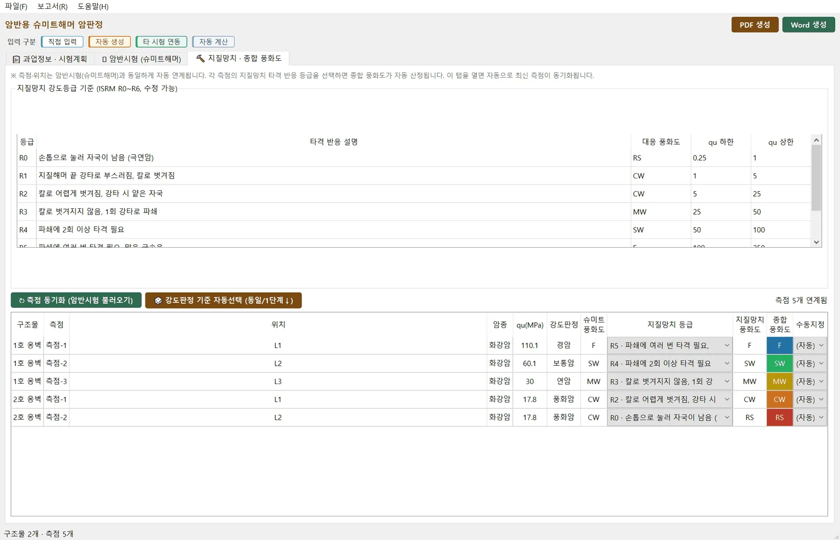Open the 보고서(R) menu
The width and height of the screenshot is (840, 540).
[52, 6]
